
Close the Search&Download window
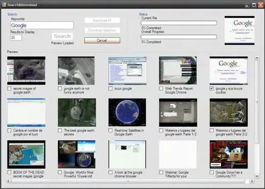click(260, 5)
